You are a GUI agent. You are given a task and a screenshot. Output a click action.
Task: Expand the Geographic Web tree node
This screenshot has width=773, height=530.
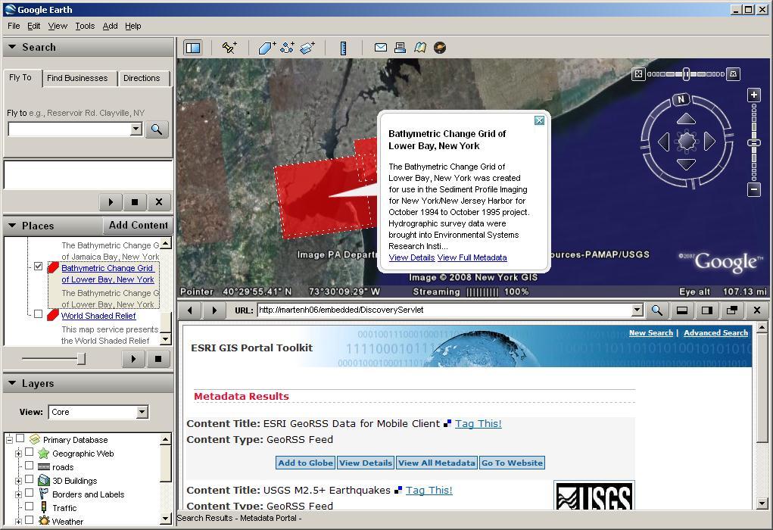[x=18, y=454]
